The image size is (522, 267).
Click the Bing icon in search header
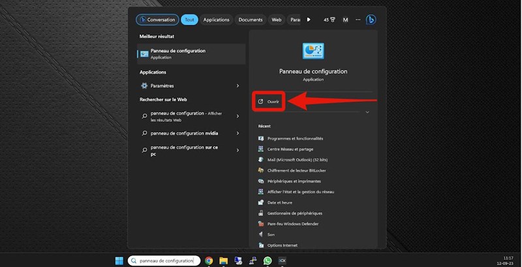click(x=371, y=20)
